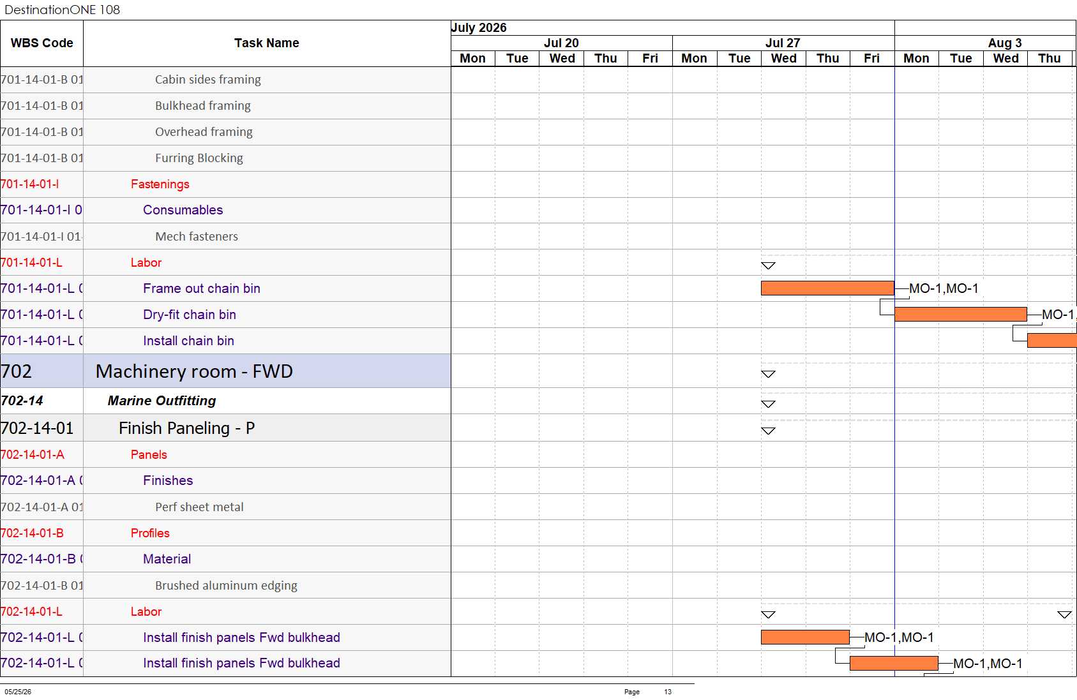Image resolution: width=1077 pixels, height=700 pixels.
Task: Click the summary marker on Machinery room - FWD row
Action: click(768, 374)
